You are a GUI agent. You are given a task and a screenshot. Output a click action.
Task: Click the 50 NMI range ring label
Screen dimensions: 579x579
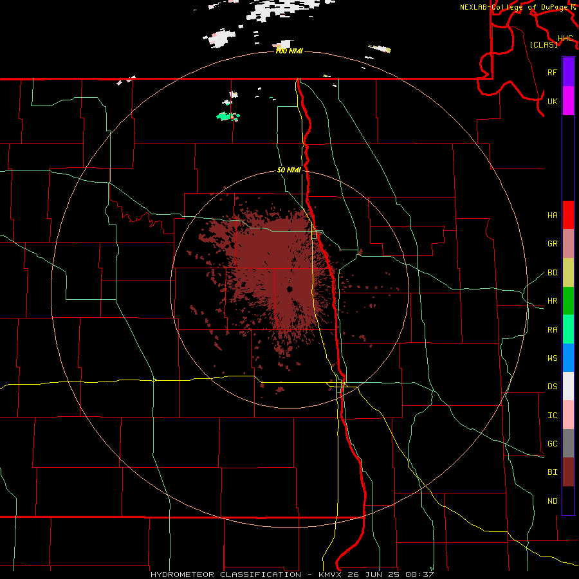(289, 170)
